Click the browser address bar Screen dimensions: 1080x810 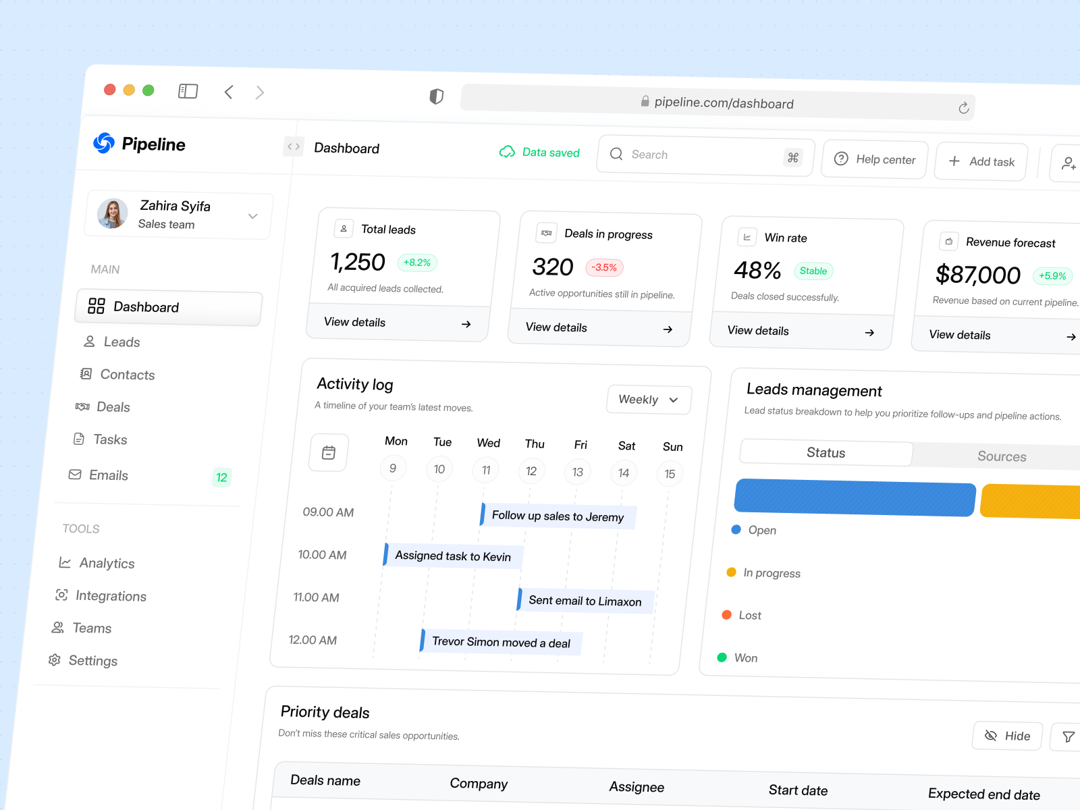[x=718, y=103]
